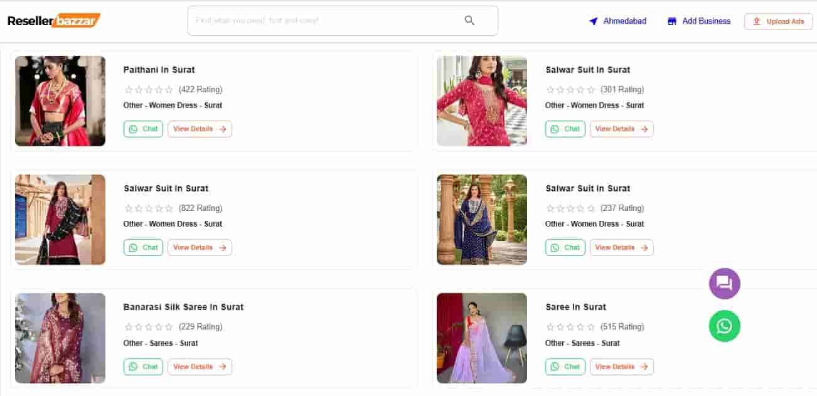817x396 pixels.
Task: Open the Paithani In Surat thumbnail
Action: (x=60, y=101)
